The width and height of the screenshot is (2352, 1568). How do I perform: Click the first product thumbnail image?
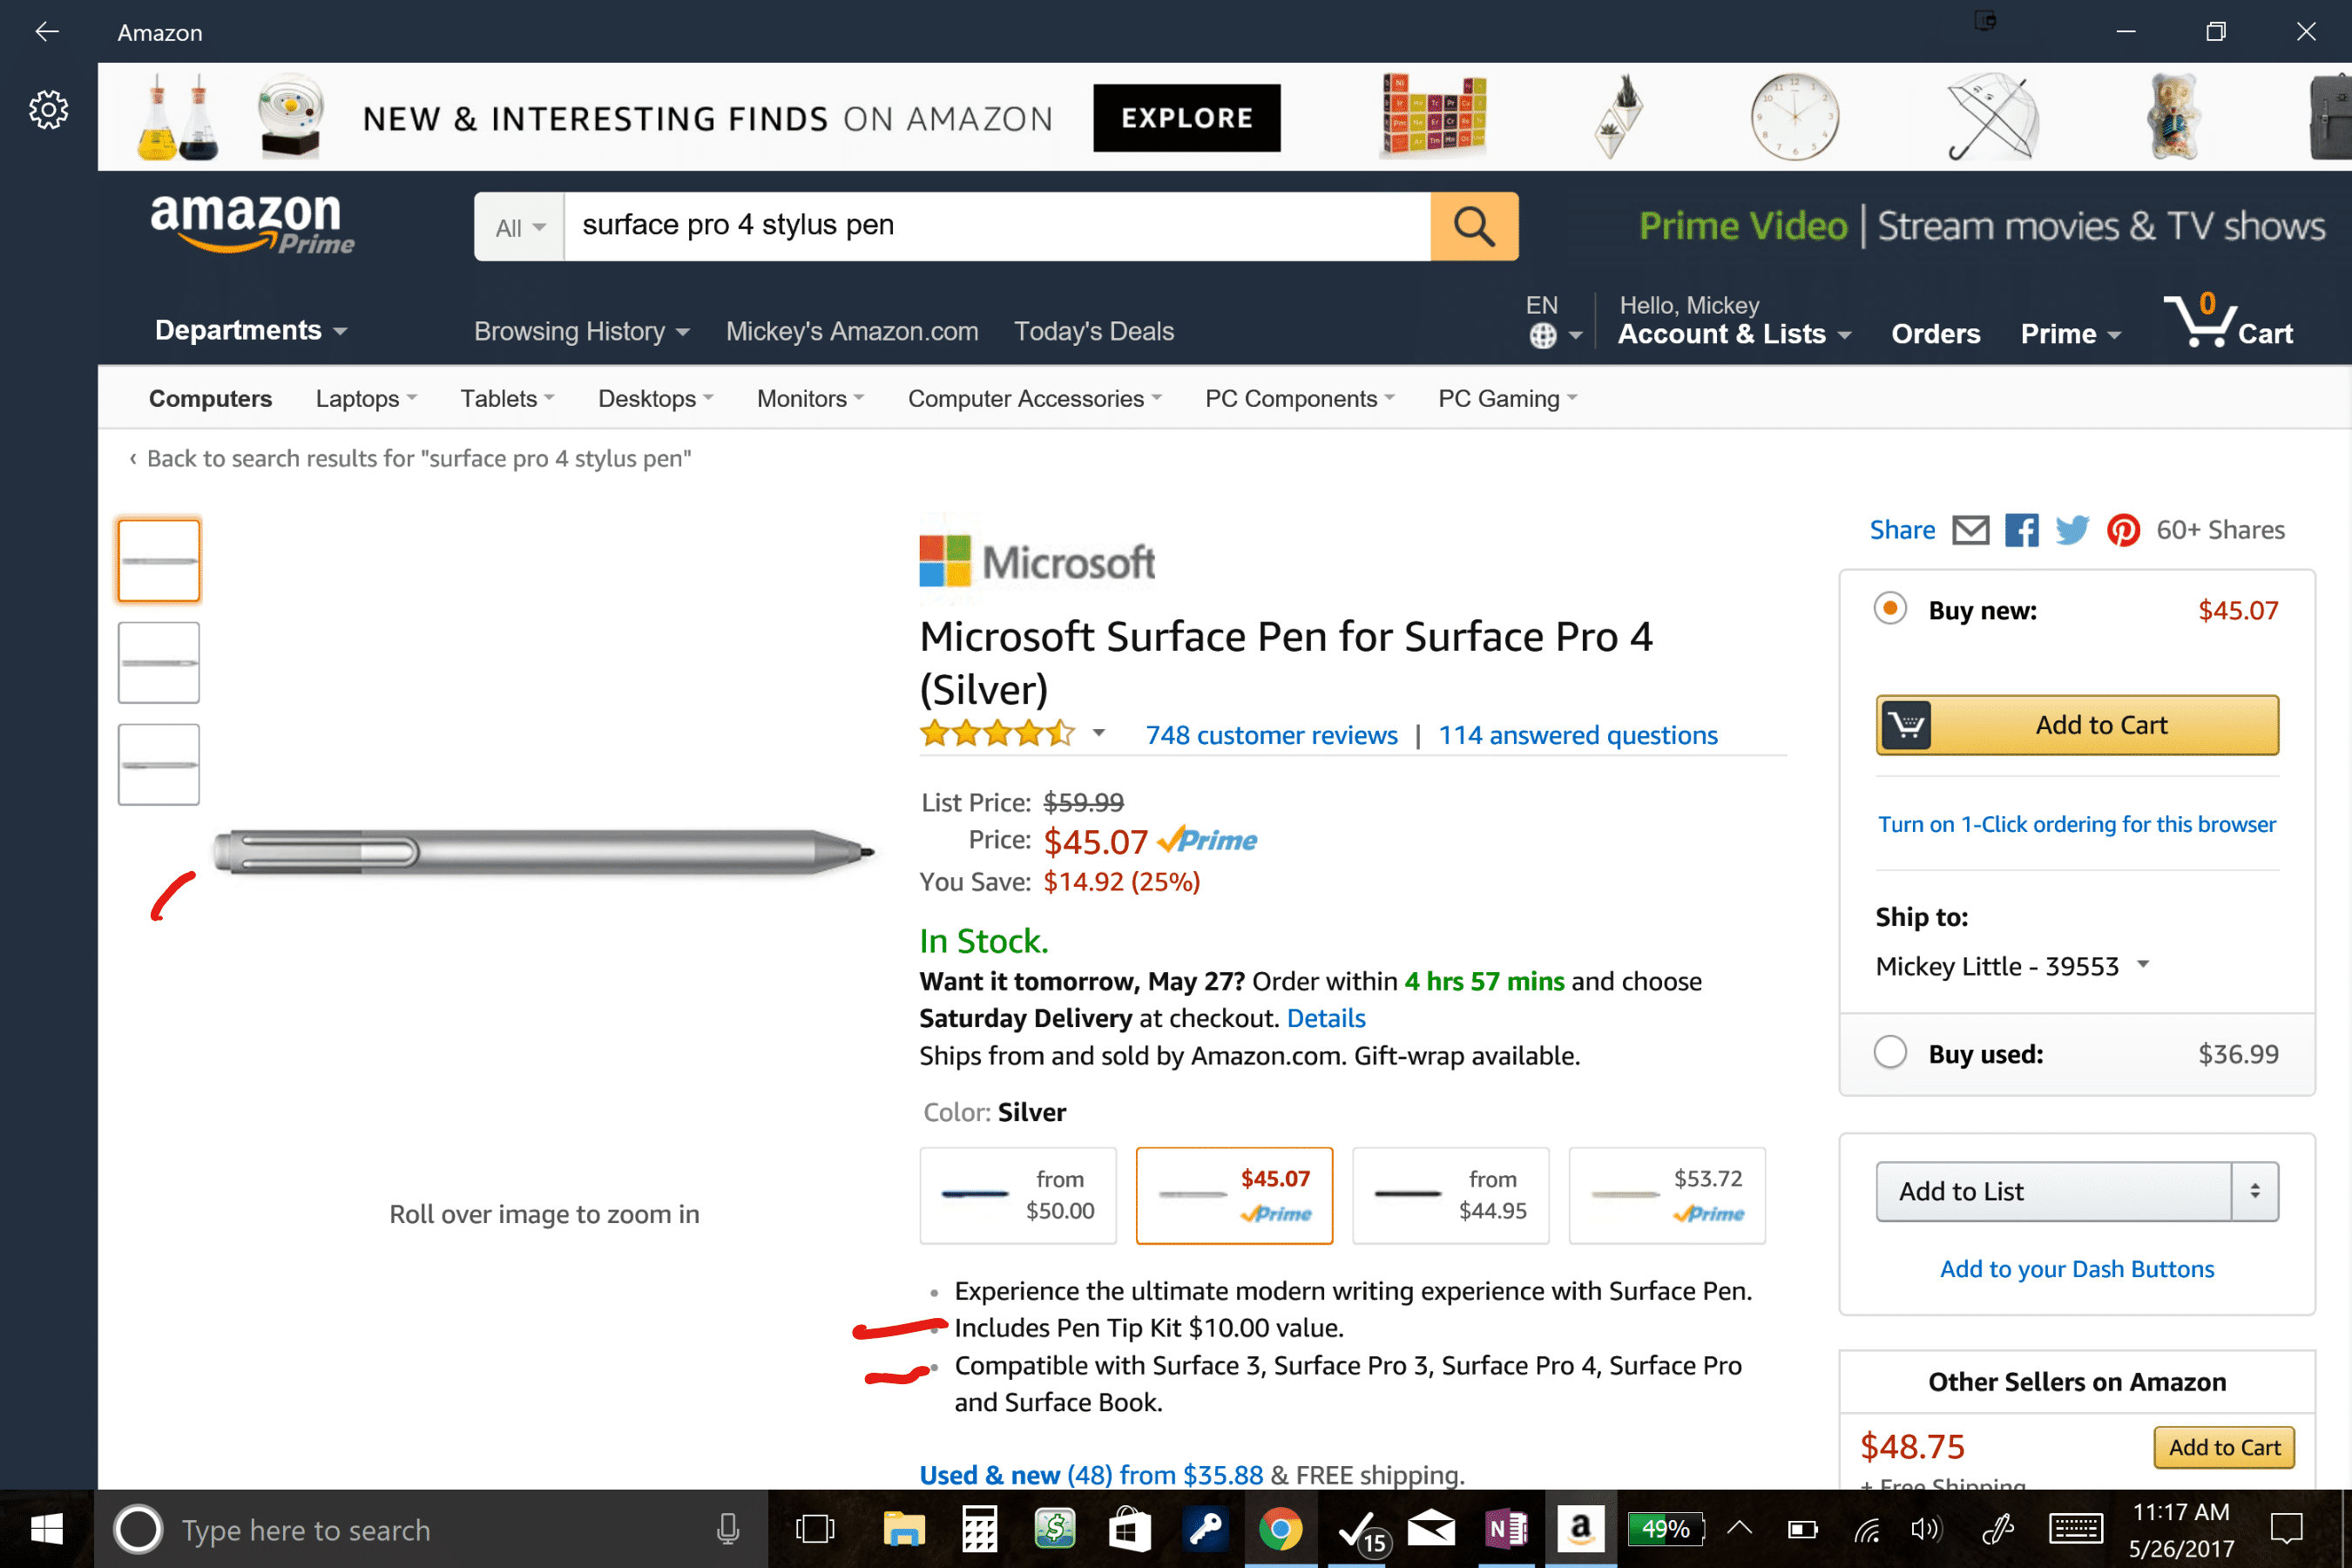[159, 558]
